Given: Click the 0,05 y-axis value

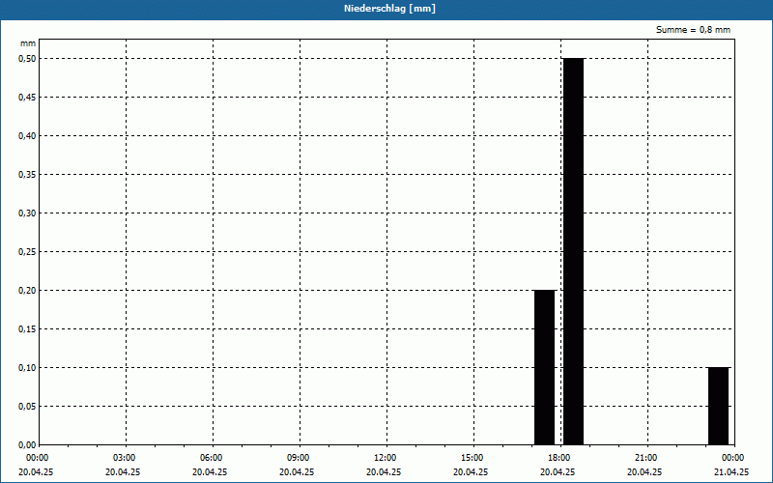Looking at the screenshot, I should point(27,407).
